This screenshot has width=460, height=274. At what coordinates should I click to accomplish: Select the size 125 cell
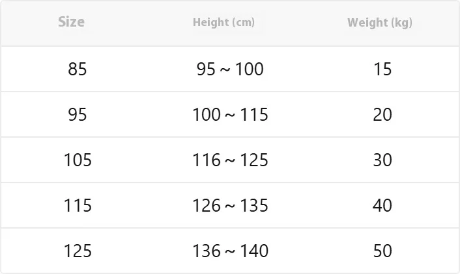tap(78, 251)
